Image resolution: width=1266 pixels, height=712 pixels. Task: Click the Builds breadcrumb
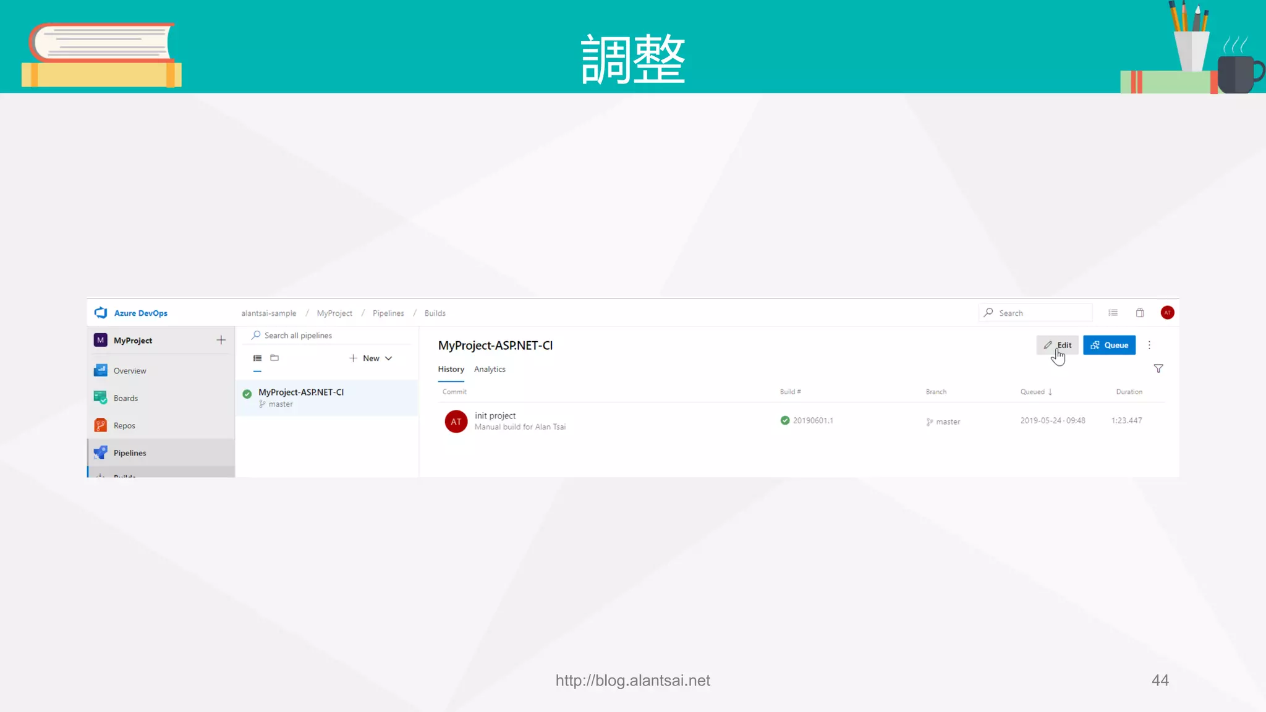coord(435,313)
